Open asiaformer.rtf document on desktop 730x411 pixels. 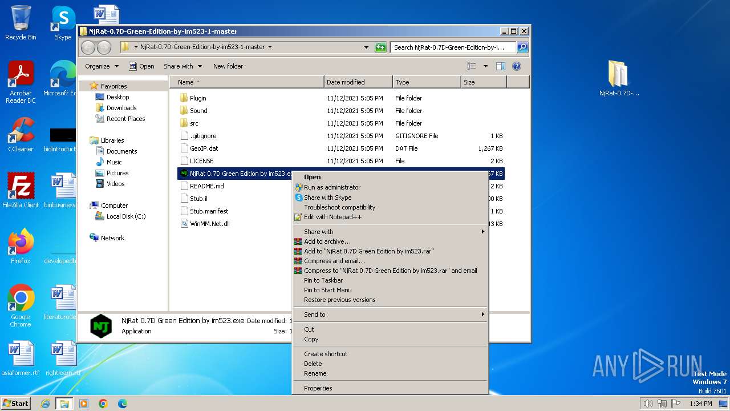tap(21, 358)
